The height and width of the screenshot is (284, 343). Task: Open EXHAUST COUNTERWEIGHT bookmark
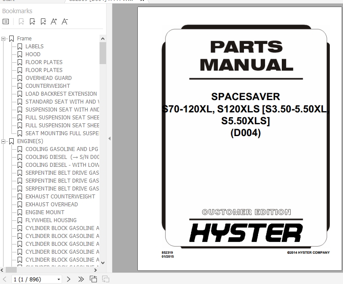60,197
